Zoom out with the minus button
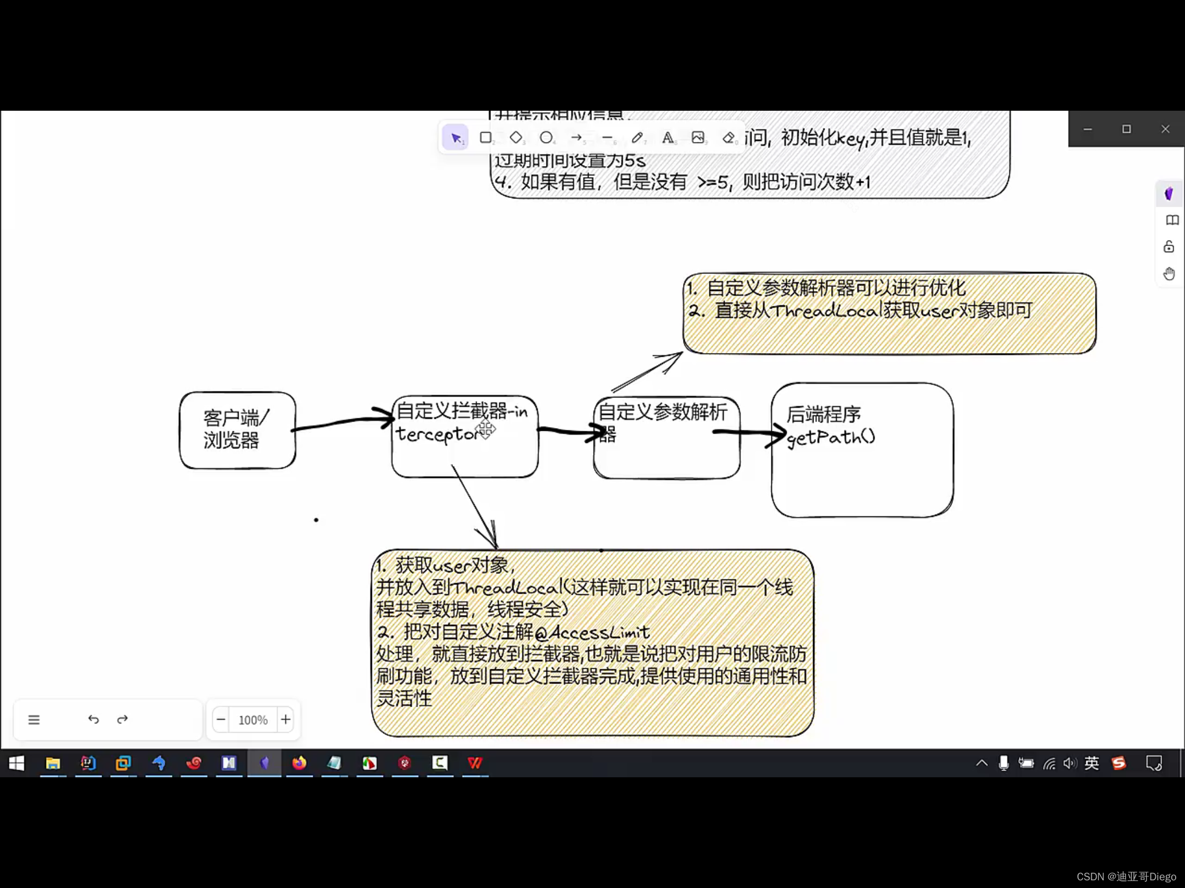 (221, 719)
